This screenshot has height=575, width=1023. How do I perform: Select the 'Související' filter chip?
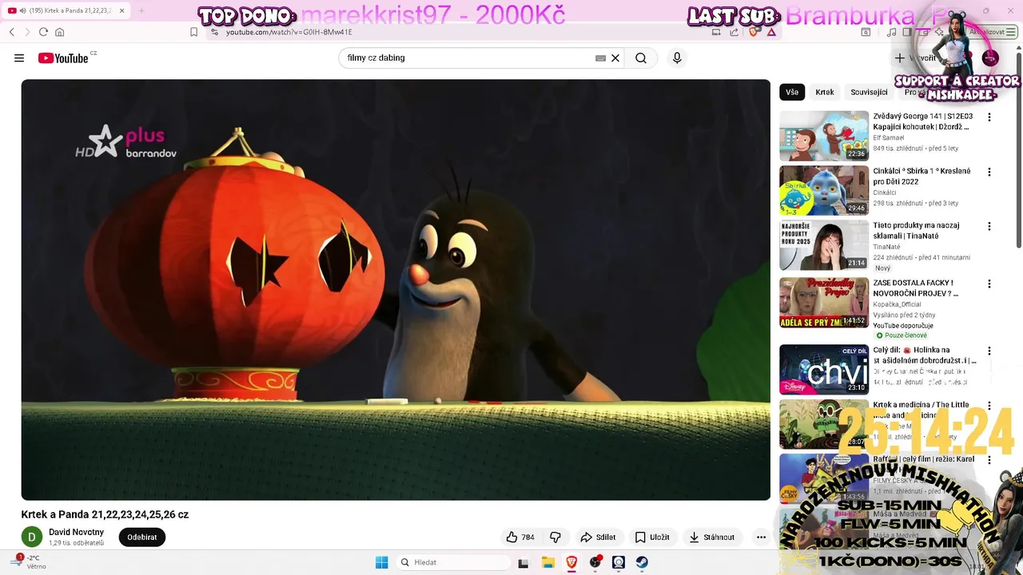click(x=869, y=92)
